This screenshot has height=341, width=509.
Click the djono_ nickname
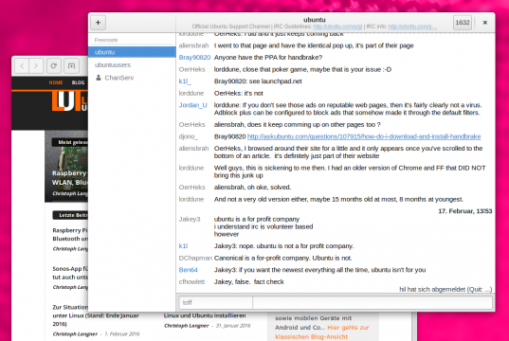(x=189, y=136)
